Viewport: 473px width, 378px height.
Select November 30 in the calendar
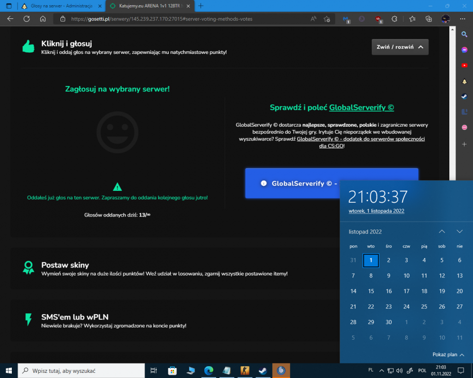click(388, 322)
